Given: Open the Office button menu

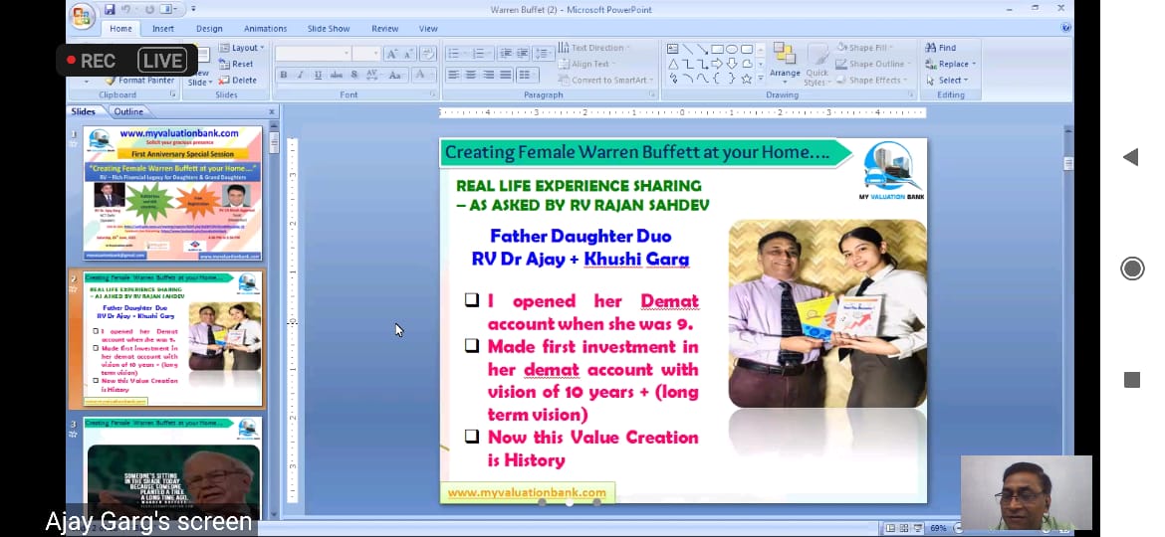Looking at the screenshot, I should (82, 16).
